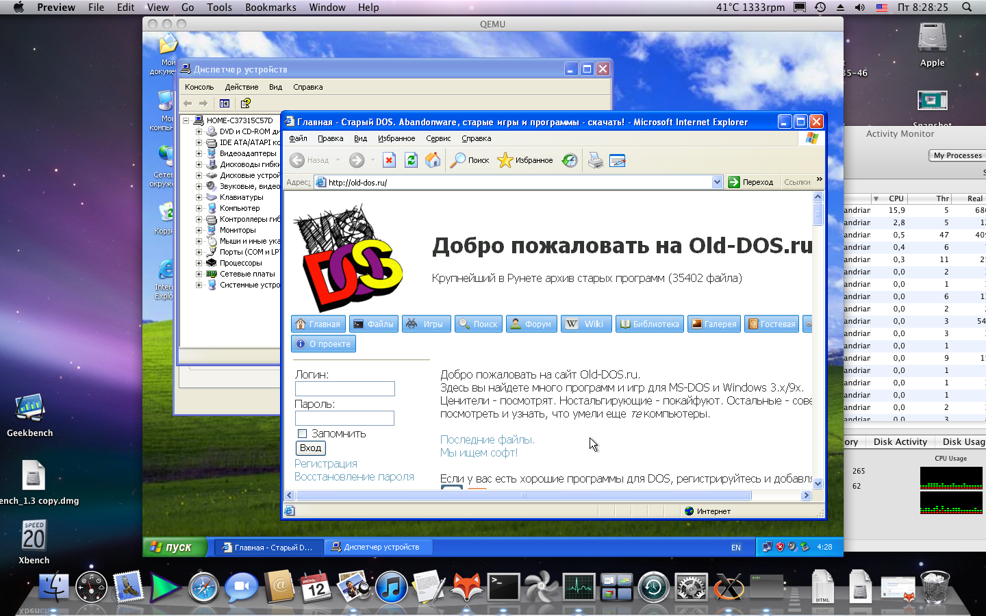Click the IE Stop button
Screen dimensions: 986x616
click(x=389, y=160)
